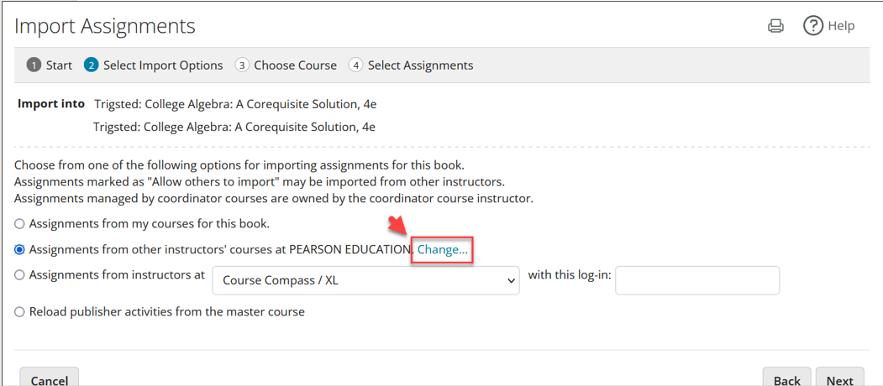The image size is (883, 386).
Task: Click step 2 number circle icon
Action: pyautogui.click(x=92, y=65)
